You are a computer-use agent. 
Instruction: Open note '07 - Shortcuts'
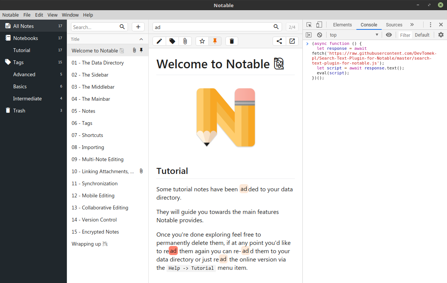108,135
